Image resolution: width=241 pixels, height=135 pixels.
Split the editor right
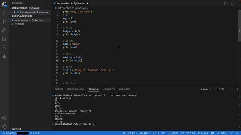click(232, 3)
